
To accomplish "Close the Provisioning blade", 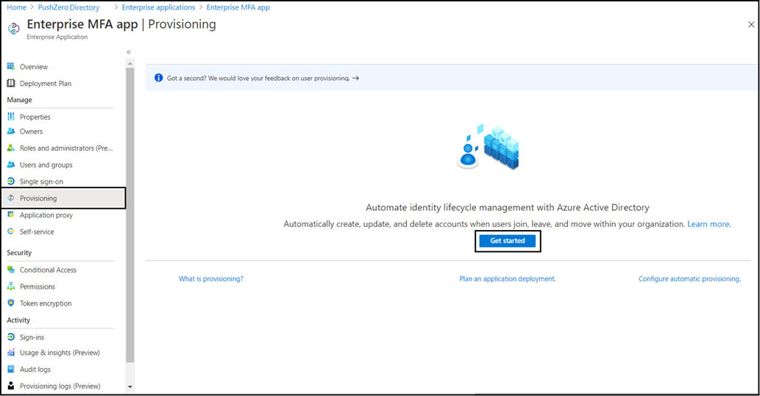I will [750, 24].
